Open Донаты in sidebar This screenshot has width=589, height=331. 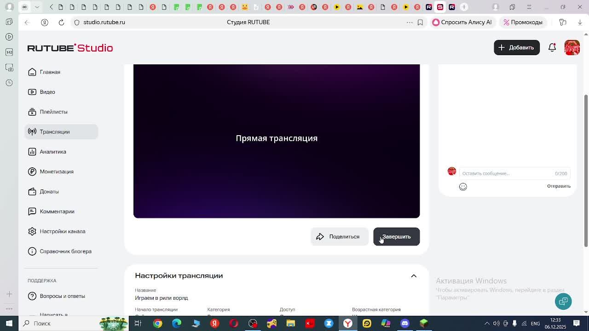61,191
